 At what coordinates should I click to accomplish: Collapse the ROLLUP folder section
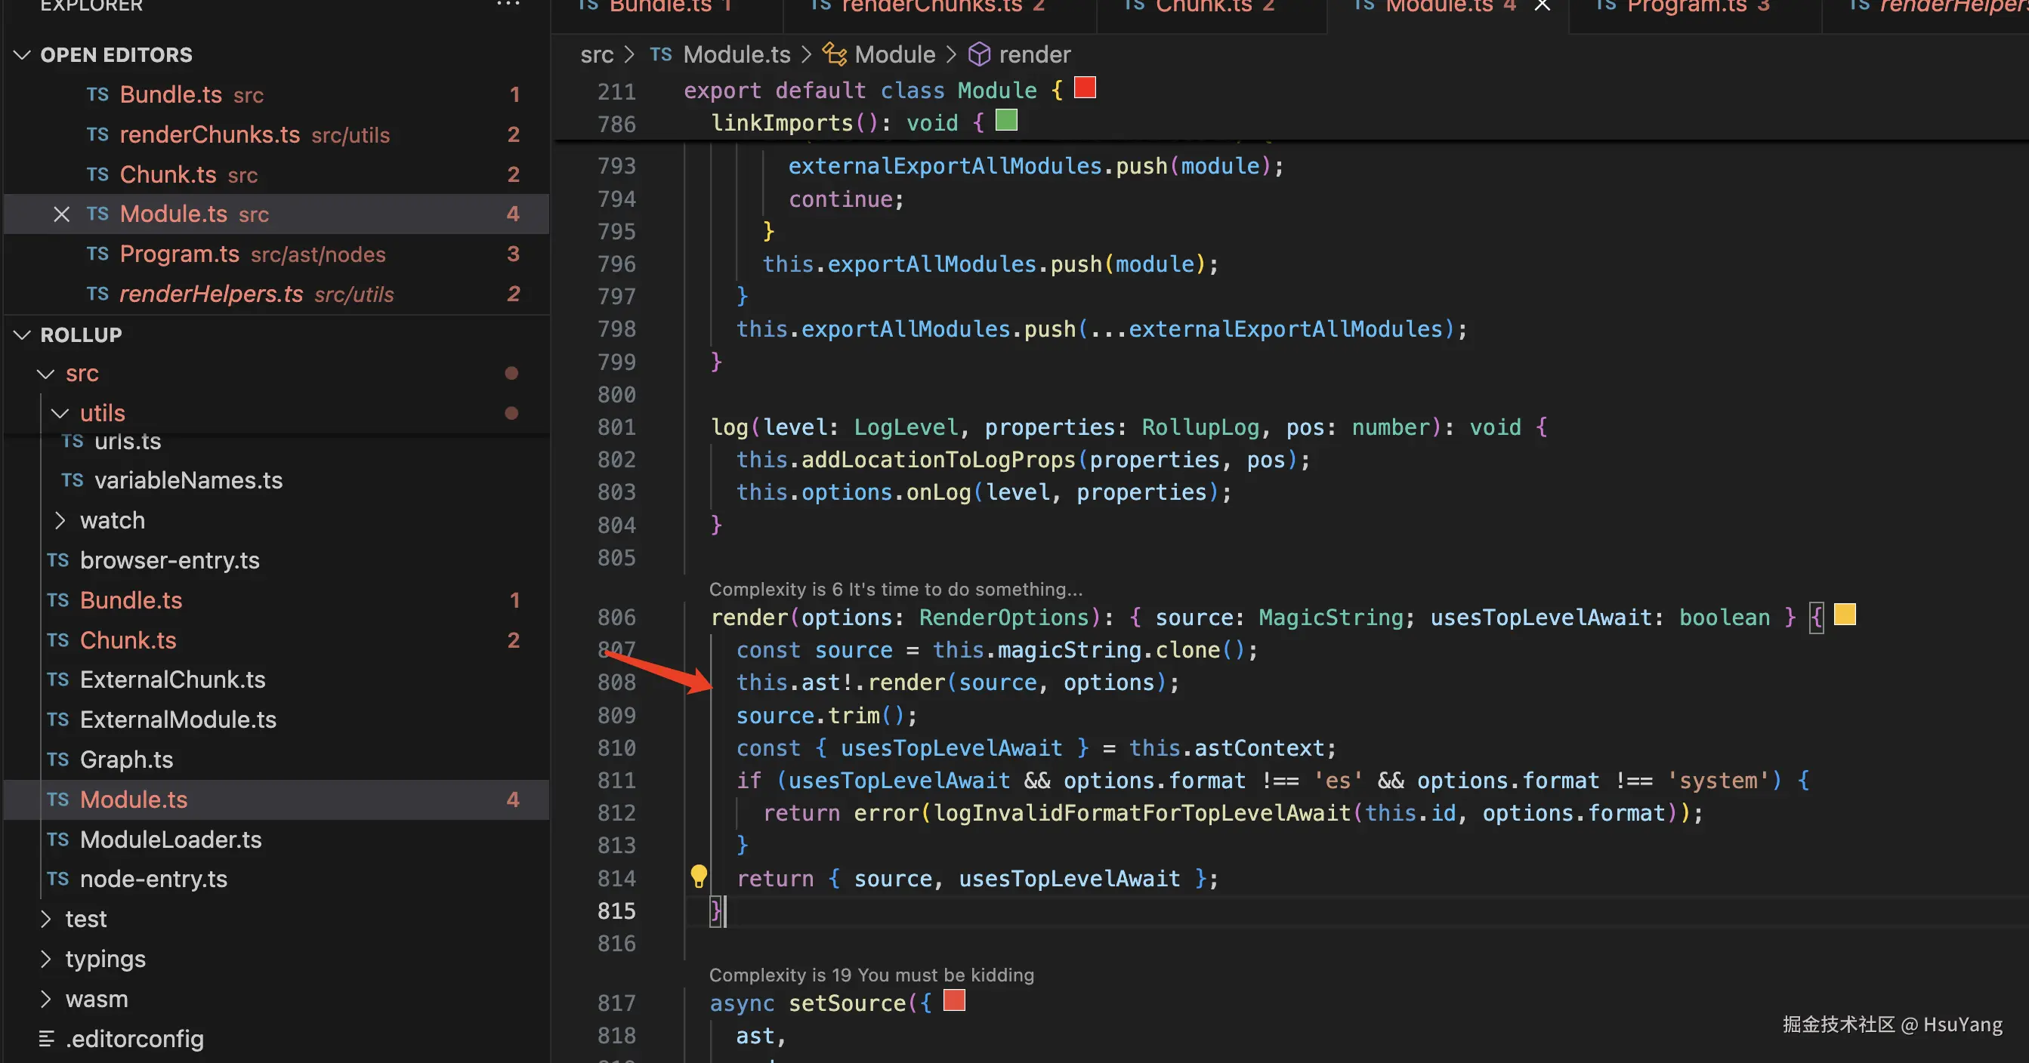click(x=23, y=334)
